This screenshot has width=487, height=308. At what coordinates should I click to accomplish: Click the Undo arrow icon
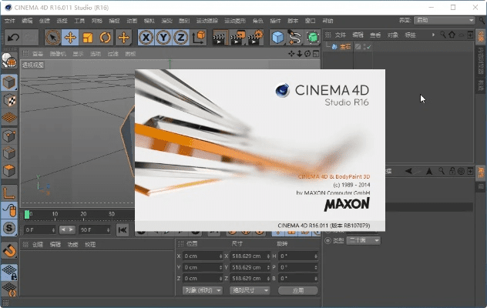pyautogui.click(x=13, y=37)
